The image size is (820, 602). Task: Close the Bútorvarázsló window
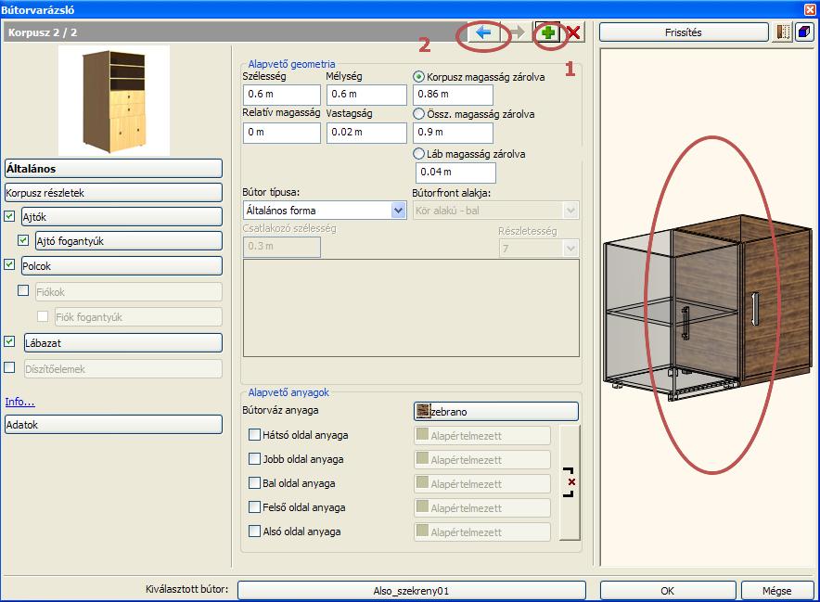point(810,9)
